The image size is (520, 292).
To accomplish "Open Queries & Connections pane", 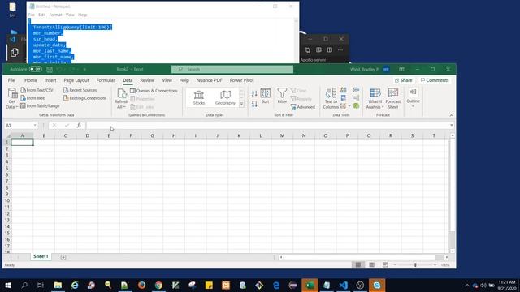I will 154,91.
